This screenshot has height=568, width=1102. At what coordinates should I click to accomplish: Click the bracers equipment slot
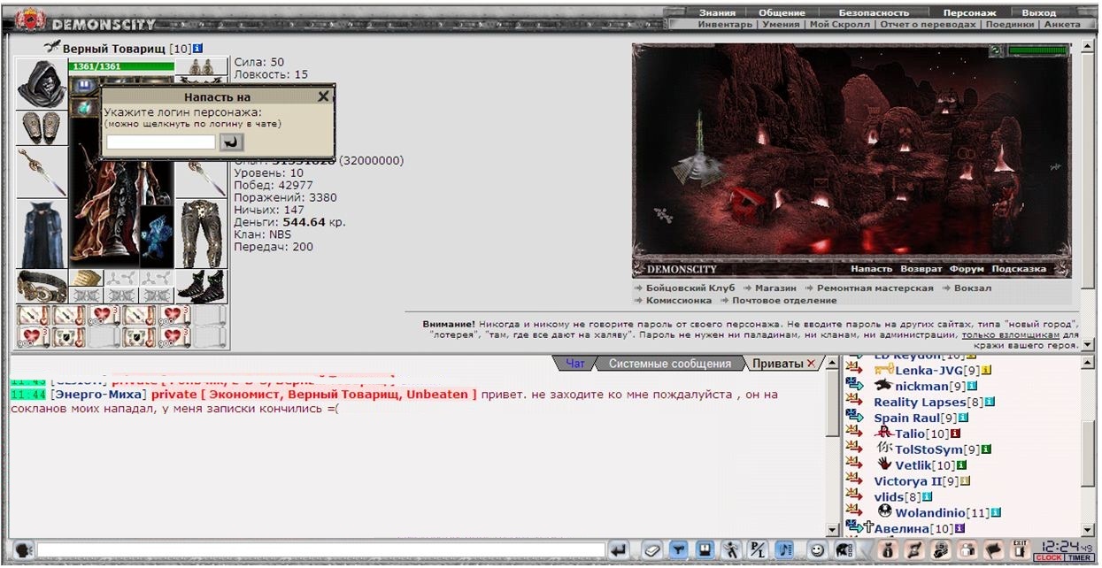point(42,128)
